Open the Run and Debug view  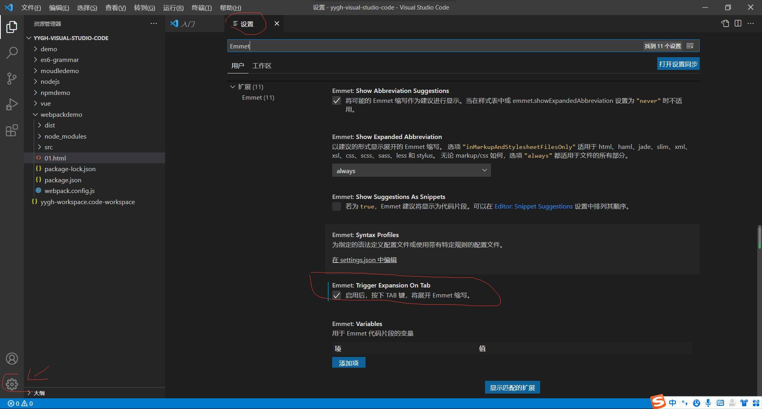12,104
